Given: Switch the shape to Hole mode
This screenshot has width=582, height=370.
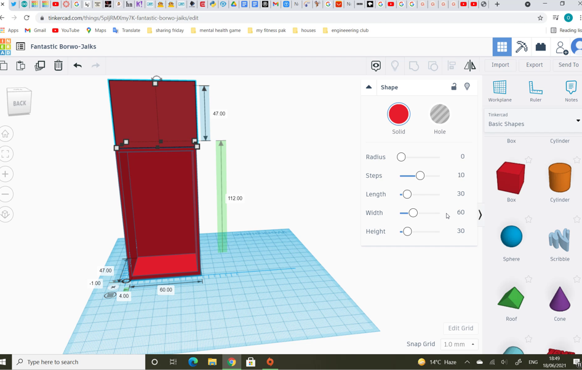Looking at the screenshot, I should pos(439,114).
